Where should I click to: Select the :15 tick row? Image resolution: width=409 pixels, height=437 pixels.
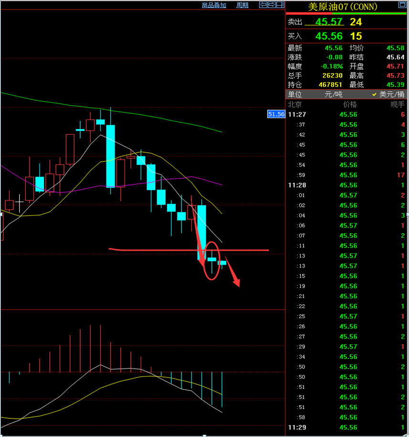pos(346,276)
